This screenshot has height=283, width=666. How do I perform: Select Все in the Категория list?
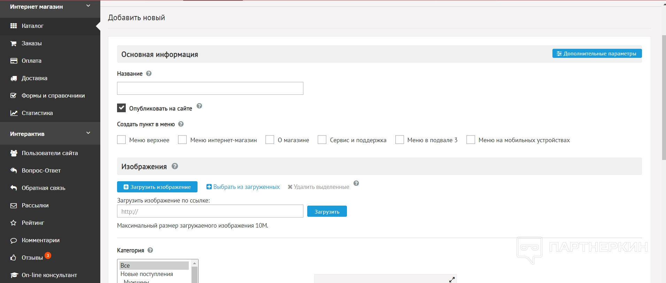(x=154, y=266)
